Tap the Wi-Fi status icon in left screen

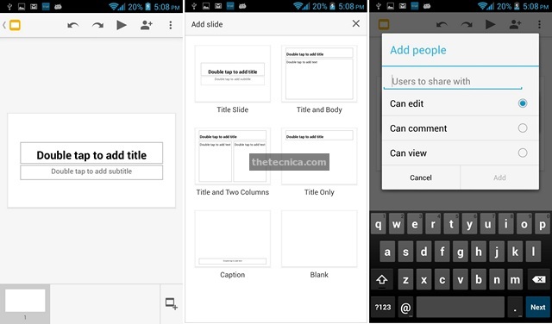(114, 6)
